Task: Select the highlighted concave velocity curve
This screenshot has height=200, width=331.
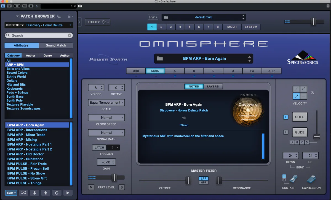Action: click(296, 96)
